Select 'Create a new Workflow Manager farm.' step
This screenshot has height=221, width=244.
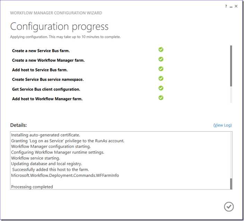(x=49, y=60)
